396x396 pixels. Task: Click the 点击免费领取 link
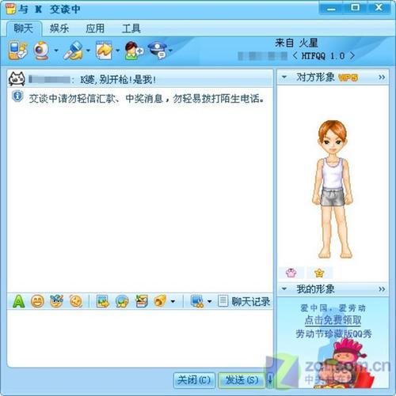click(333, 320)
